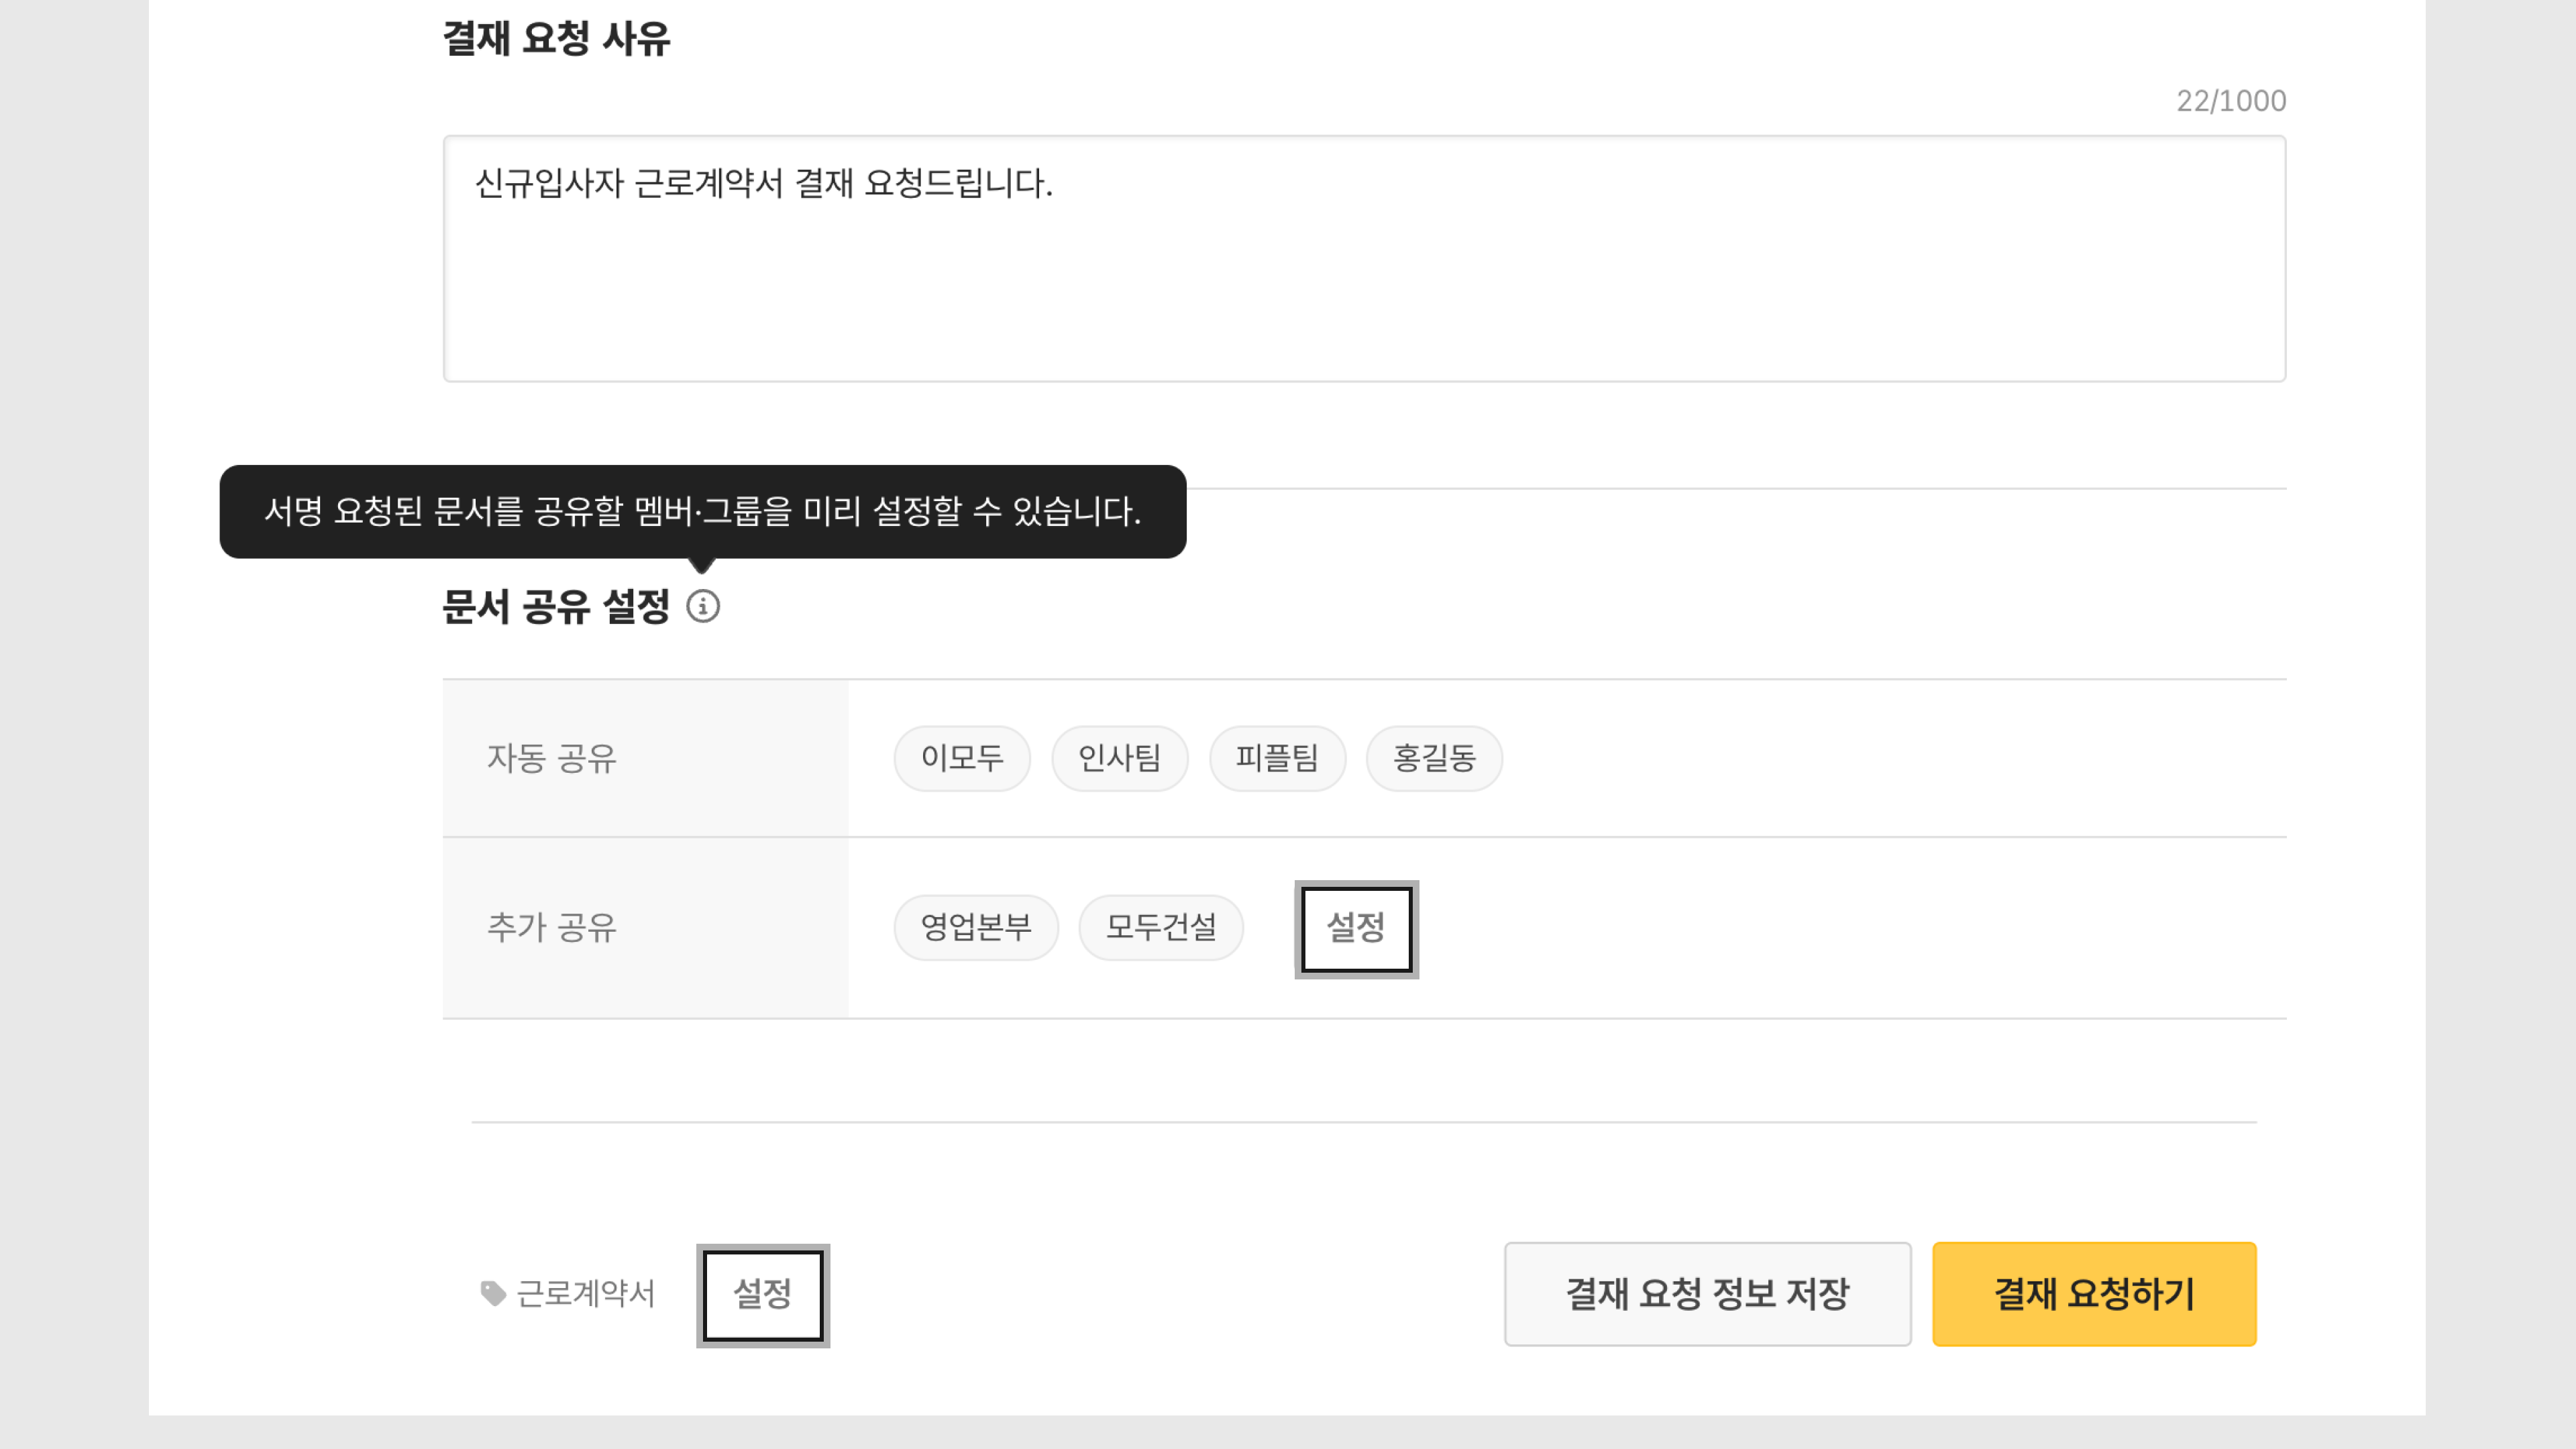
Task: Click the info icon beside 문서 공유 설정
Action: (x=703, y=606)
